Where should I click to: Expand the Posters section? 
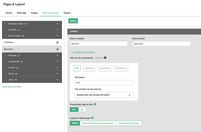[5, 30]
